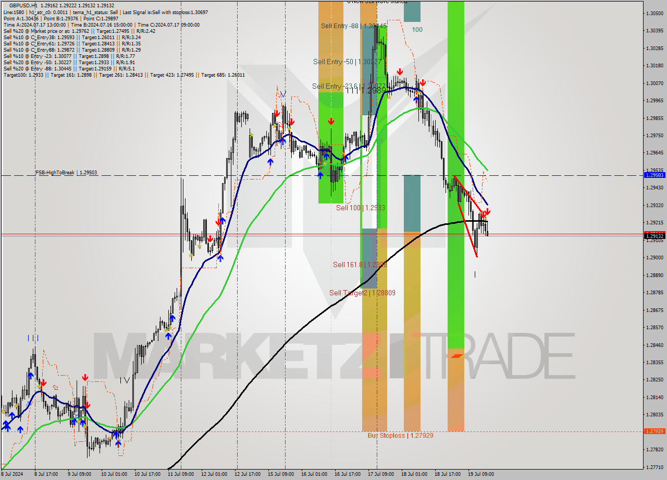The height and width of the screenshot is (480, 667).
Task: Click the 1.30180 price axis label
Action: pos(654,66)
